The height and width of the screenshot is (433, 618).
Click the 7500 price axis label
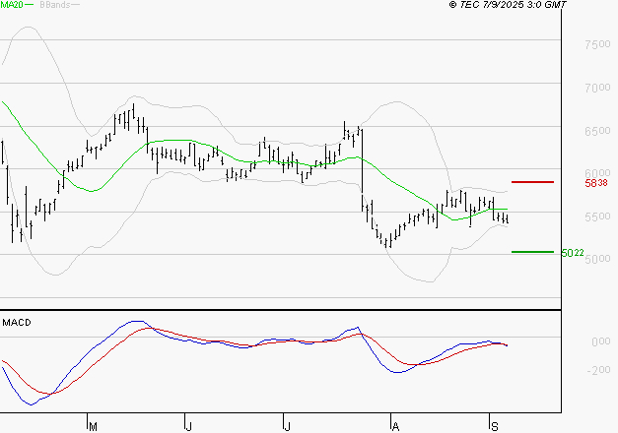tap(596, 46)
